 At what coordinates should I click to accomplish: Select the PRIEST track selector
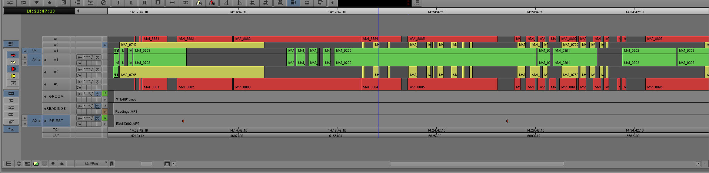pyautogui.click(x=56, y=121)
